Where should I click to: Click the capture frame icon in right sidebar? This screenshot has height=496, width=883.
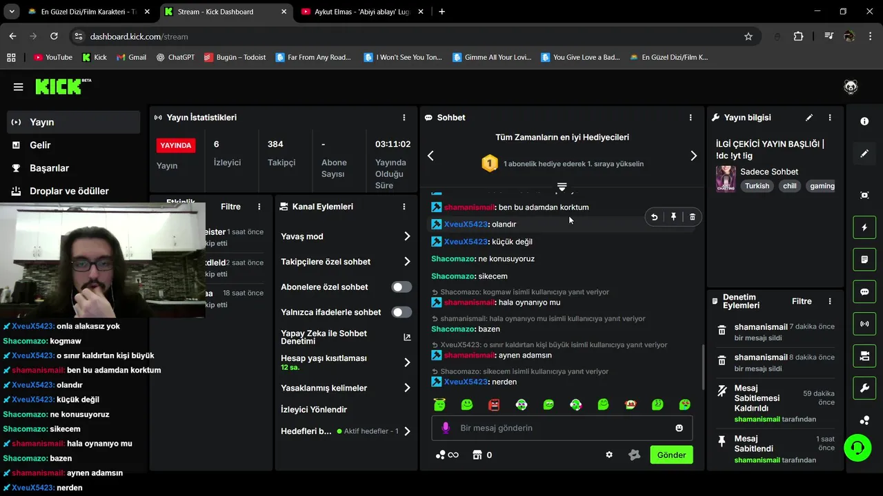[864, 195]
